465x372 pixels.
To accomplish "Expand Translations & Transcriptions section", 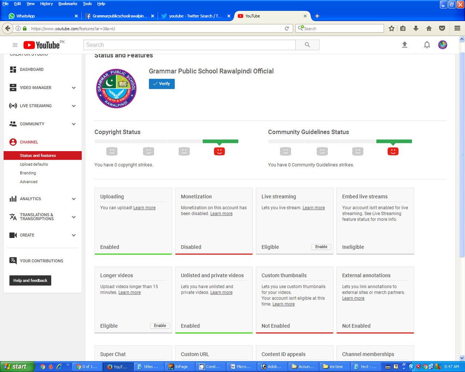I will (74, 217).
